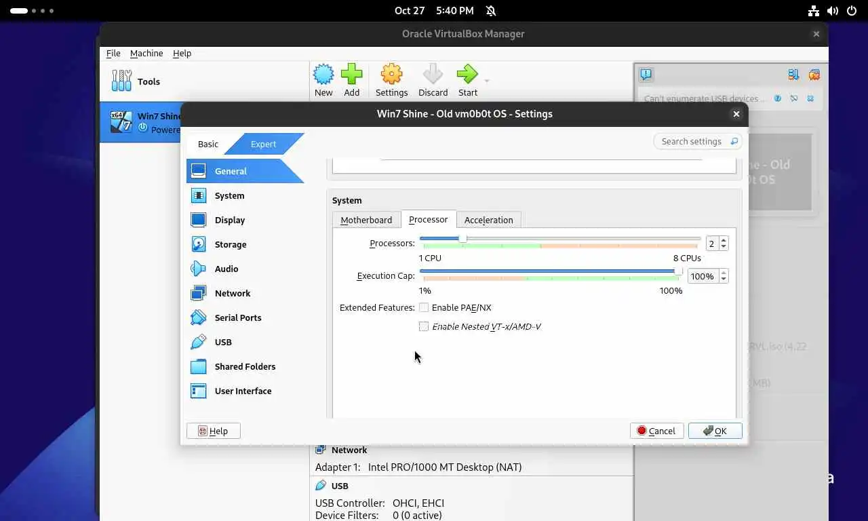
Task: Open the Start button dropdown arrow
Action: point(486,81)
